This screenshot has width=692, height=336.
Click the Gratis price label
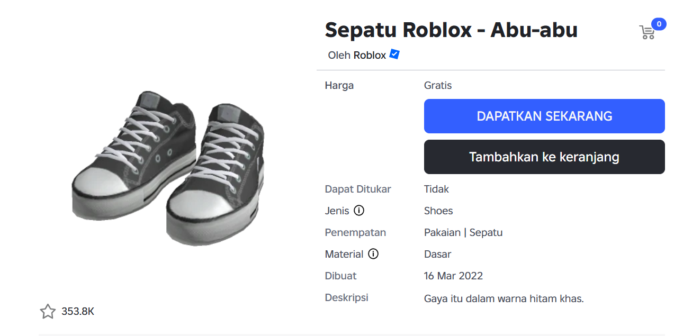pos(437,85)
